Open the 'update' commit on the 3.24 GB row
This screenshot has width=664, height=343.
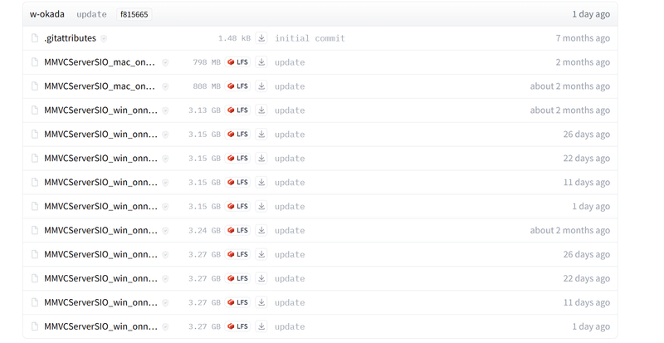tap(290, 230)
